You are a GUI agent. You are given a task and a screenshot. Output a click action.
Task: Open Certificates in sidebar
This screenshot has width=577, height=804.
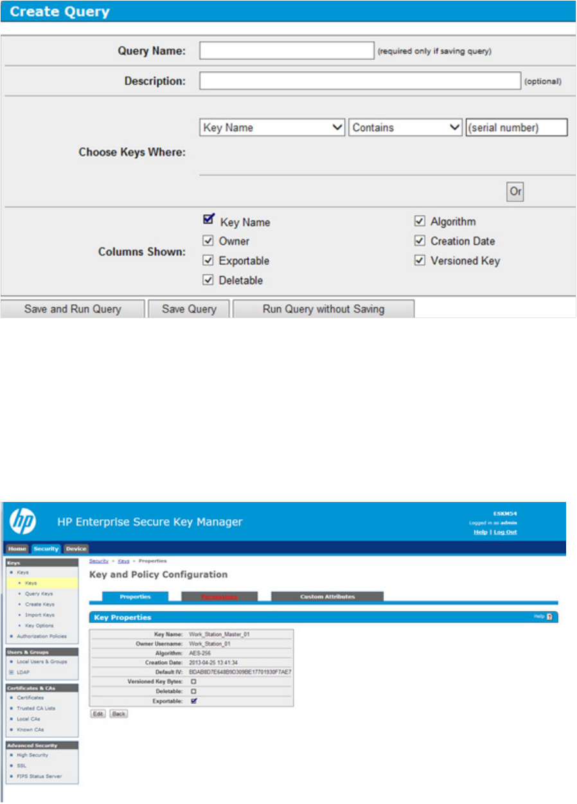pos(30,697)
